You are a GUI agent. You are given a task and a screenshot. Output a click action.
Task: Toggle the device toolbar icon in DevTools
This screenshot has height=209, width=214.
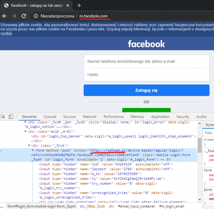point(11,117)
